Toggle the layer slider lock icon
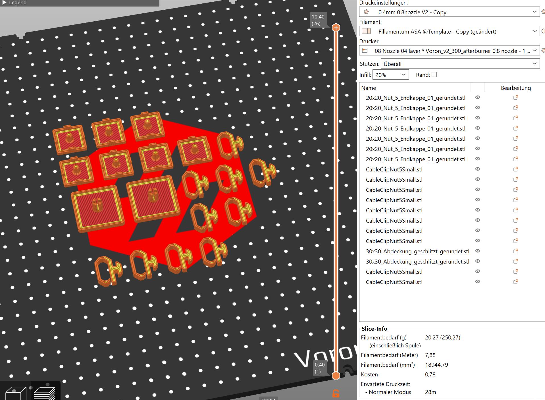Viewport: 545px width, 400px height. [x=336, y=393]
